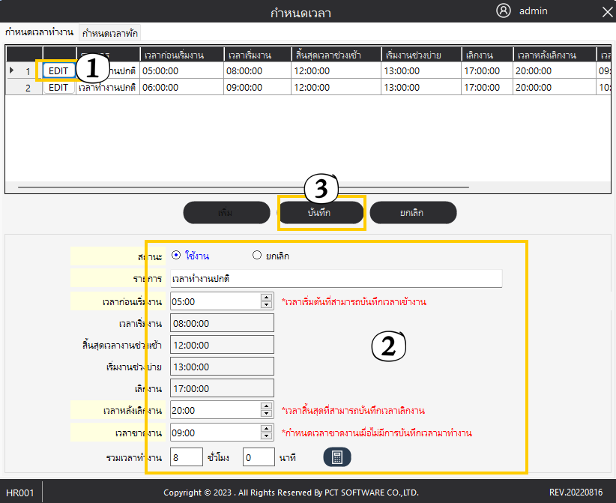Click EDIT button in row 2
616x503 pixels.
tap(58, 87)
